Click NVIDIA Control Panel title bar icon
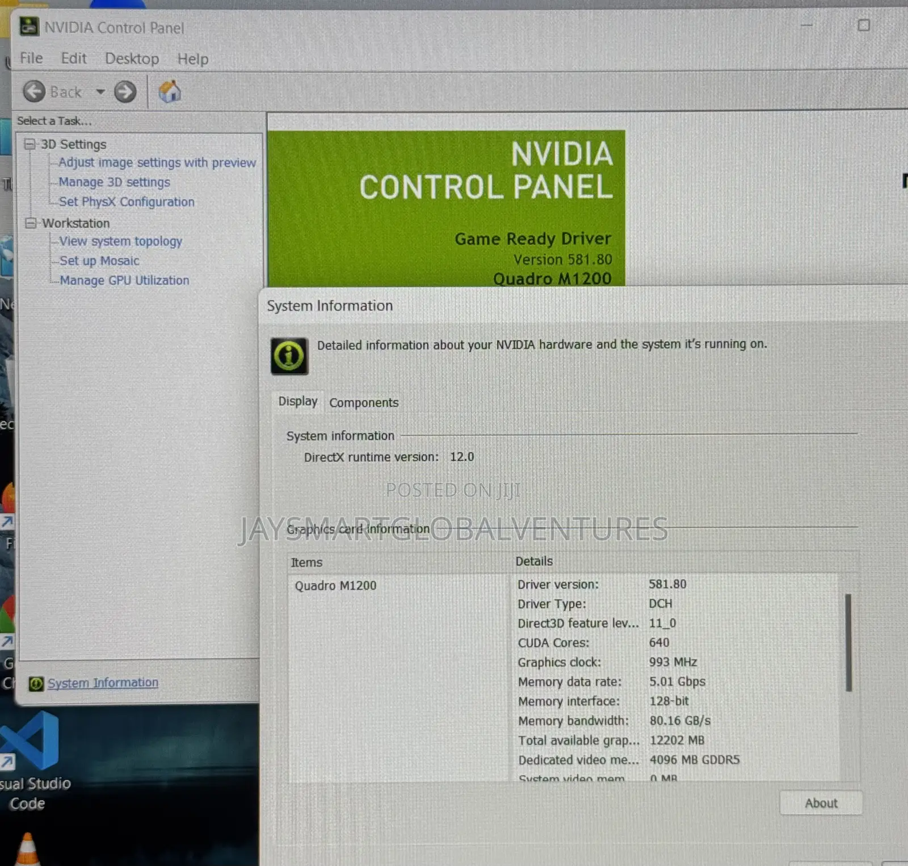 click(30, 27)
